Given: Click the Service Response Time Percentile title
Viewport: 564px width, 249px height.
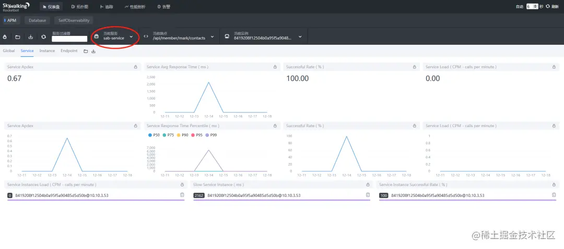Looking at the screenshot, I should pyautogui.click(x=183, y=126).
